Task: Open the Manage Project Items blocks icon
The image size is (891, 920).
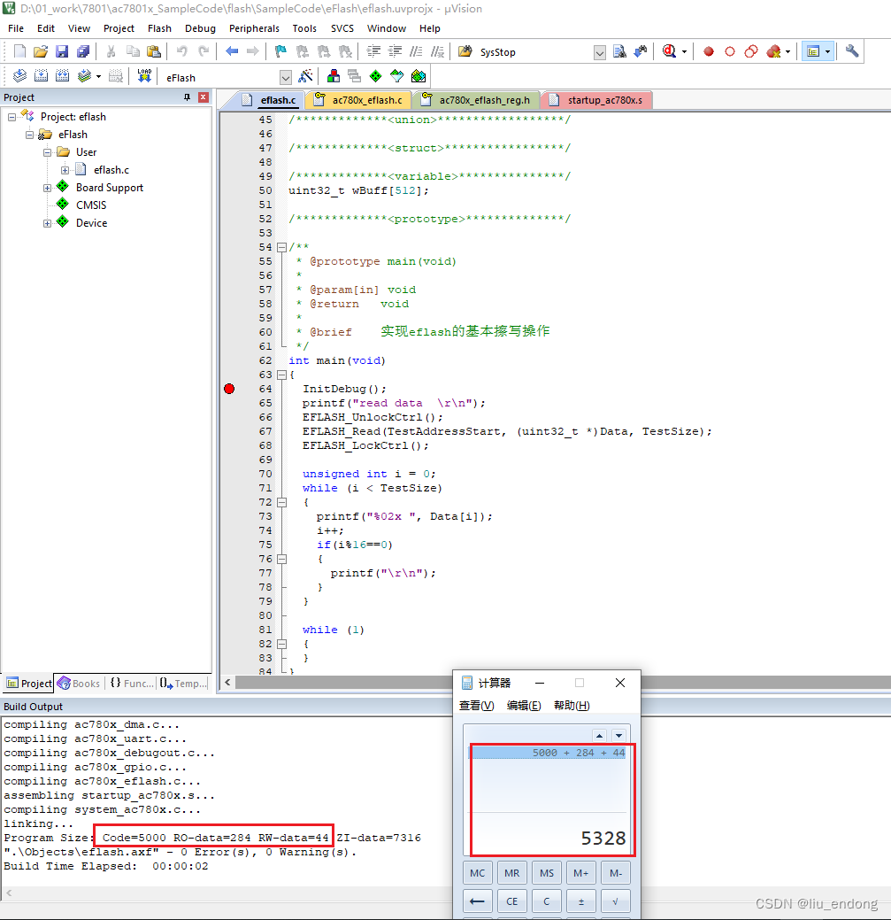Action: click(x=334, y=75)
